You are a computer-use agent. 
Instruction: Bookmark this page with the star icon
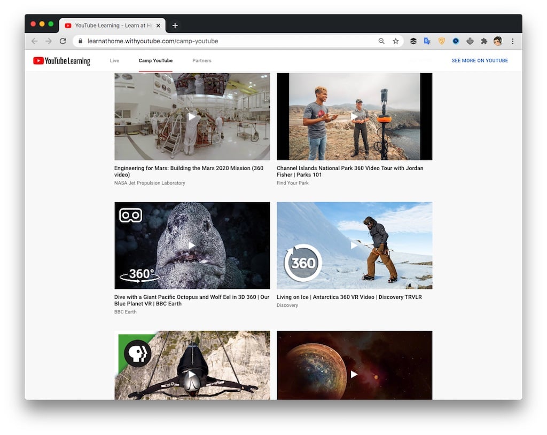click(396, 41)
